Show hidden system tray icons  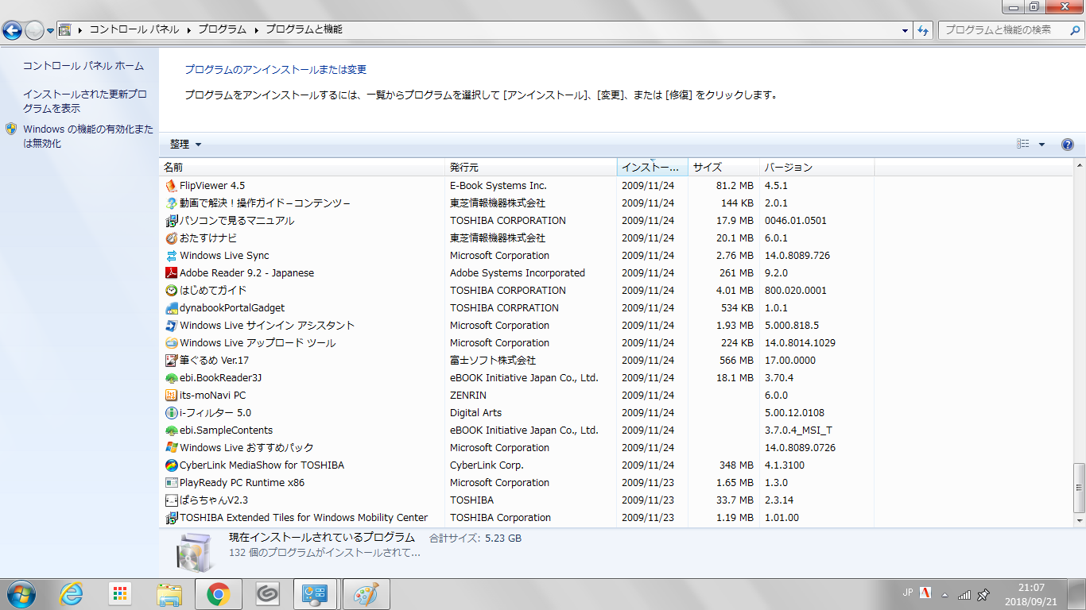tap(944, 595)
